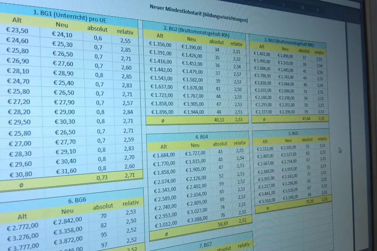This screenshot has width=377, height=251.
Task: Click the cell "€ 27,60"
Action: click(x=63, y=63)
